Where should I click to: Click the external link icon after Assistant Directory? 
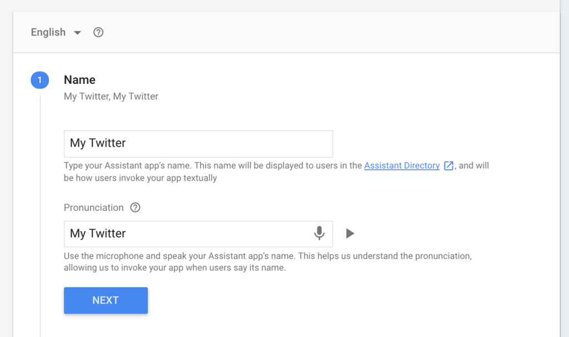(x=448, y=166)
